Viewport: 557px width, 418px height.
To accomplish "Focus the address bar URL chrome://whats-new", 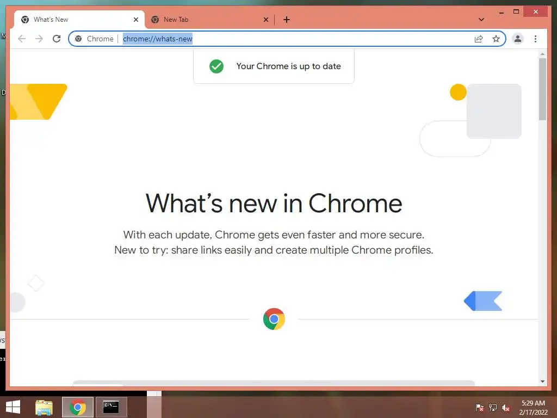I will [x=158, y=39].
